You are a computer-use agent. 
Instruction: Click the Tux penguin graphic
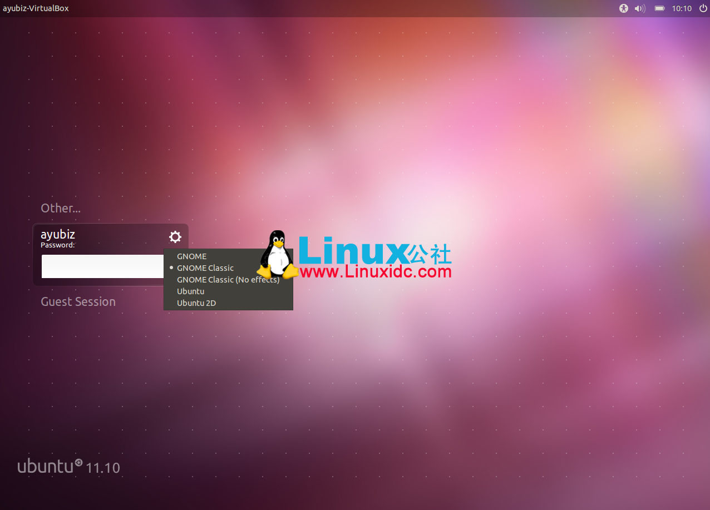[277, 254]
